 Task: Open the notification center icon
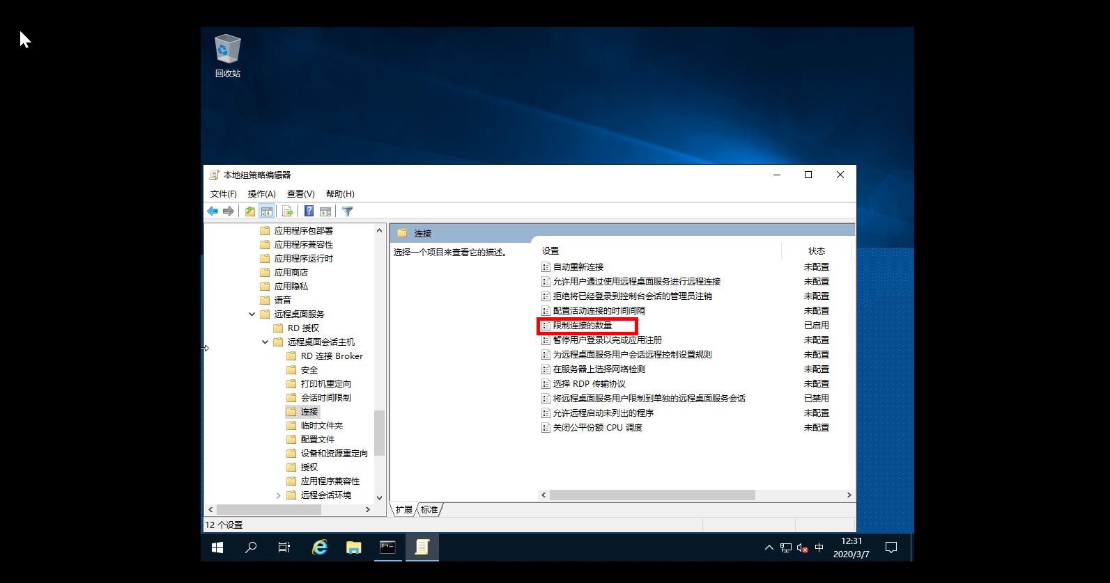[x=891, y=548]
